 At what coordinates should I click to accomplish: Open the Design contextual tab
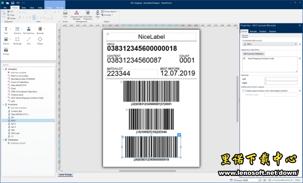pyautogui.click(x=49, y=8)
